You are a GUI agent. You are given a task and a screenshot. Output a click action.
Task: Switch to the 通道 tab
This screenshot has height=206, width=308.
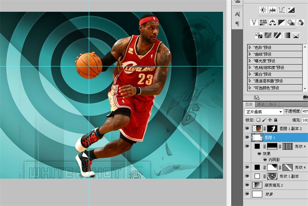point(261,104)
